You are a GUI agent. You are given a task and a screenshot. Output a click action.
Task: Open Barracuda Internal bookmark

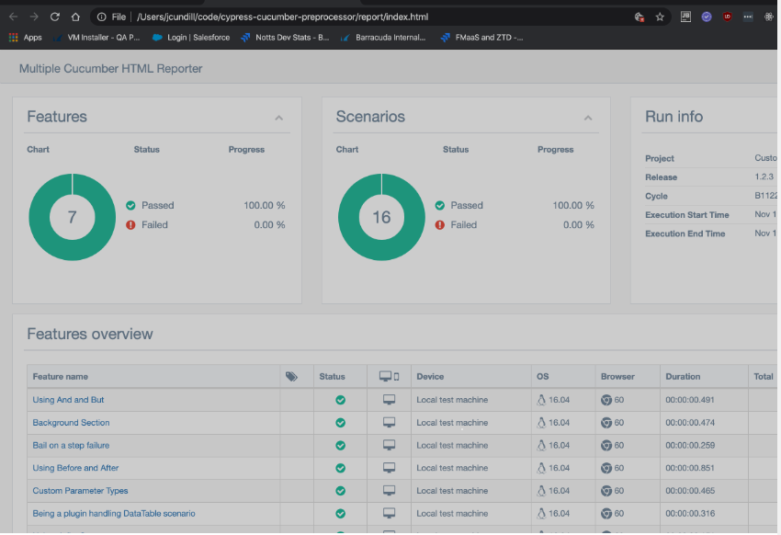tap(382, 38)
